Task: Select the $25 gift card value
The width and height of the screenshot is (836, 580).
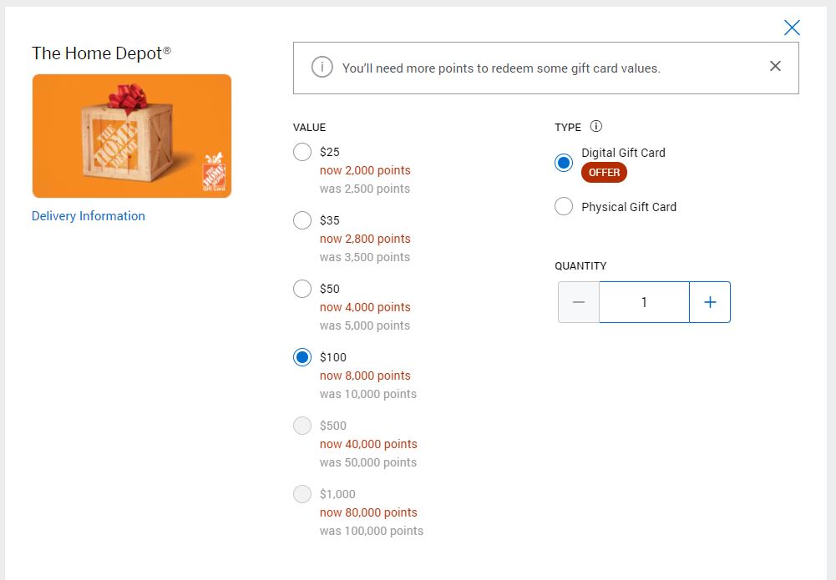Action: tap(301, 152)
